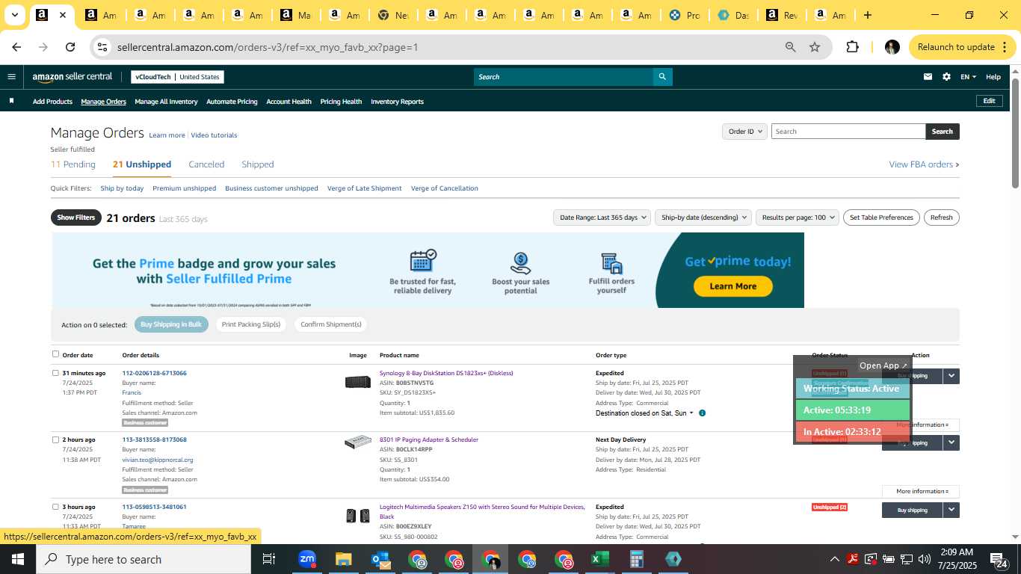Expand the Buy shipping arrow for the Logitech order
Viewport: 1021px width, 574px height.
coord(951,510)
